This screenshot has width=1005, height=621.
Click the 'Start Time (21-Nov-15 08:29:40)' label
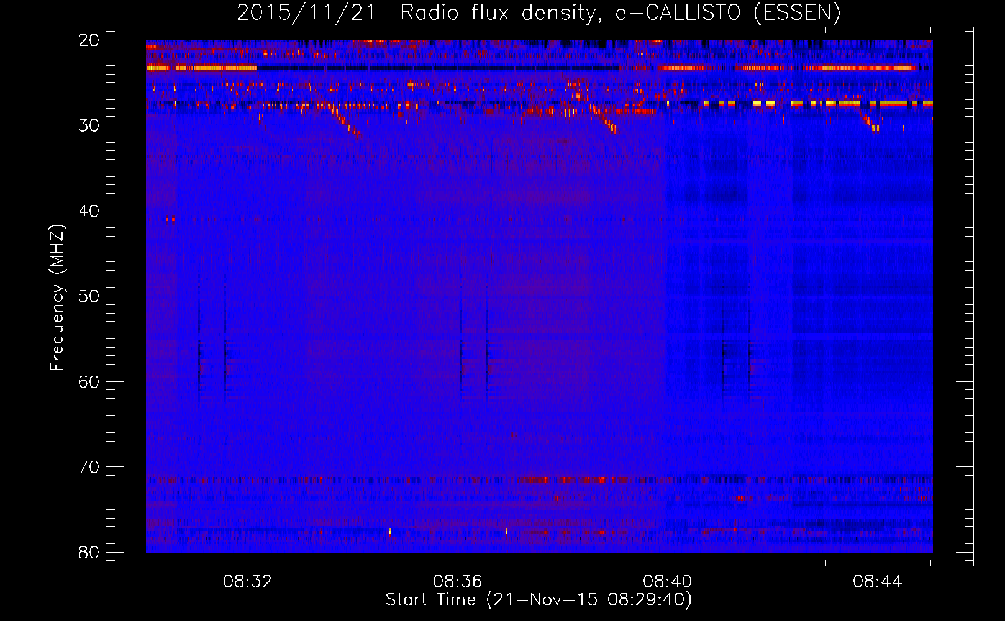click(539, 600)
